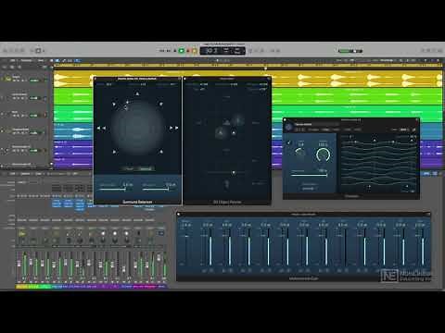Select the top center speaker in Surround Balancer
This screenshot has width=445, height=333.
(137, 93)
